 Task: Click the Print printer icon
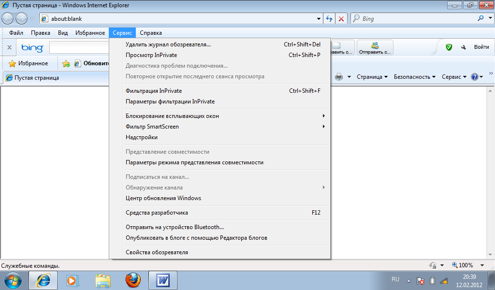coord(339,77)
